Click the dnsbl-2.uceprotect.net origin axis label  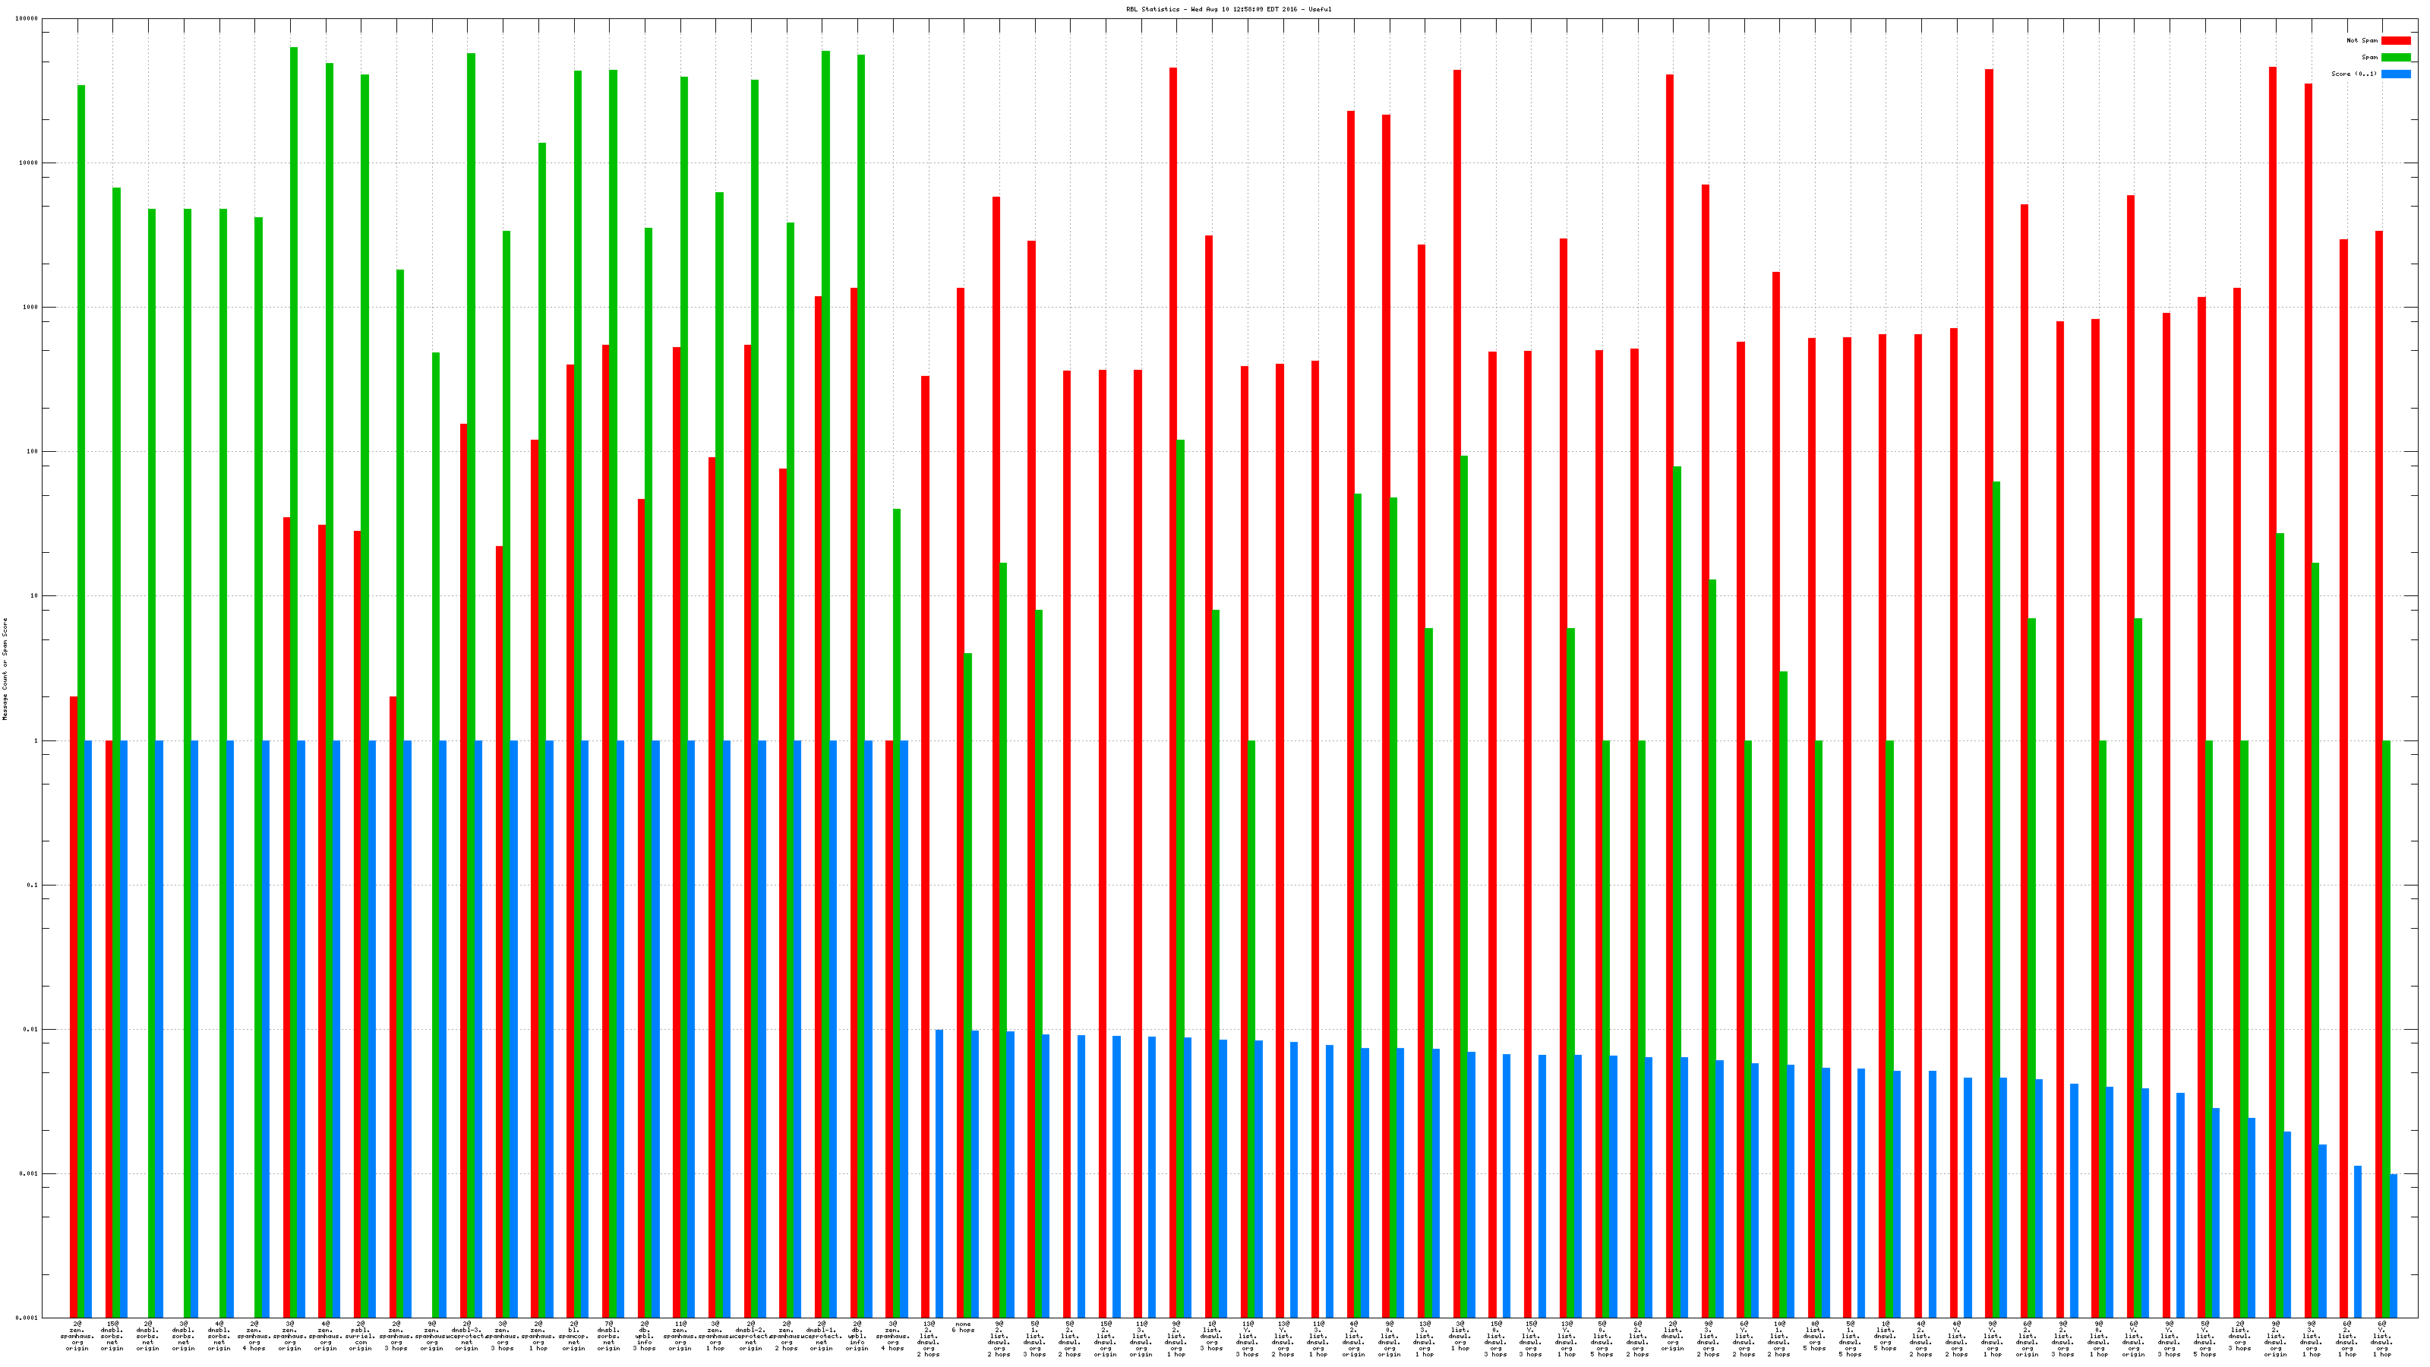click(x=751, y=1336)
